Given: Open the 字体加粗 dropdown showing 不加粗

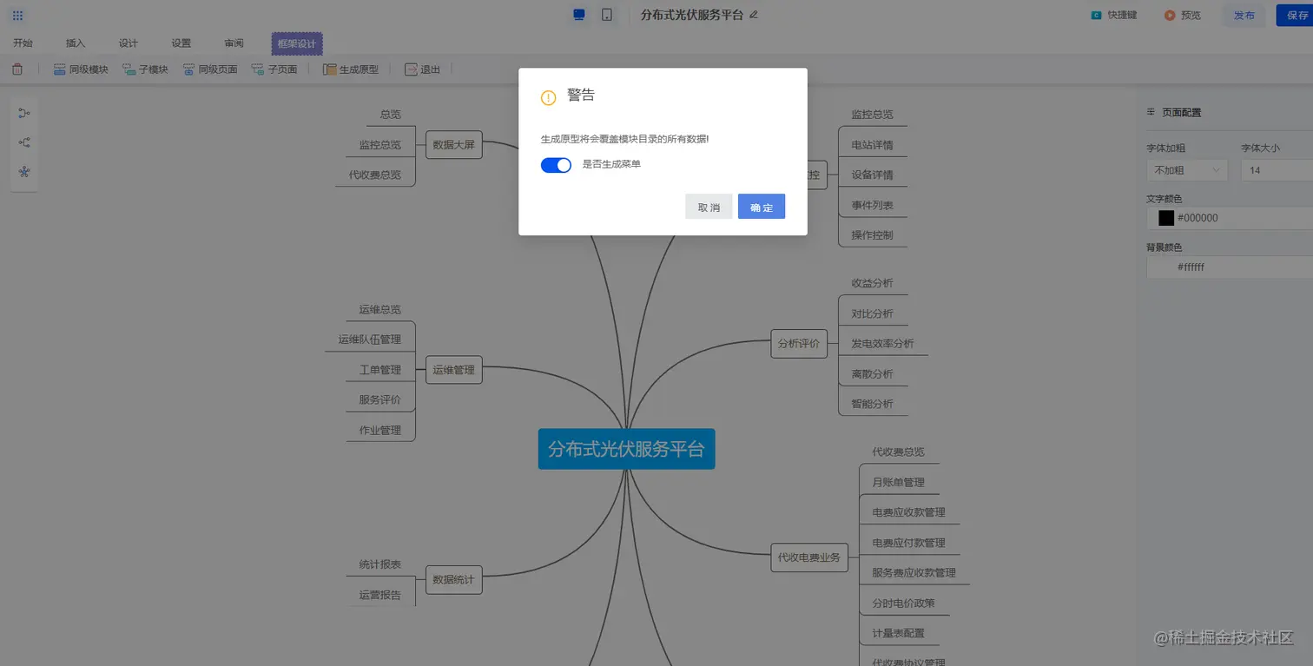Looking at the screenshot, I should click(1186, 170).
